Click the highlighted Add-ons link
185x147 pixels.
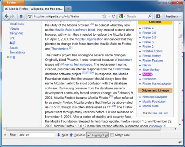pyautogui.click(x=148, y=74)
